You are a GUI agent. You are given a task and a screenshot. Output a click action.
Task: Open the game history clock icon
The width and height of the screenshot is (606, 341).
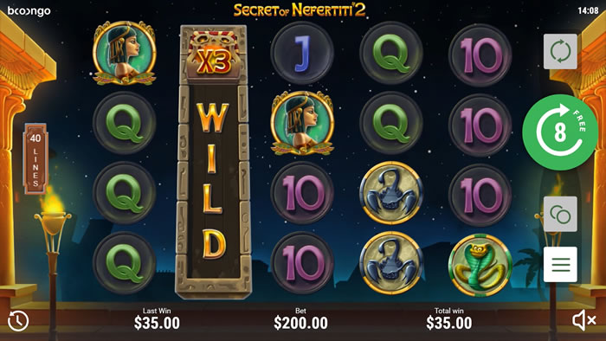tap(18, 320)
